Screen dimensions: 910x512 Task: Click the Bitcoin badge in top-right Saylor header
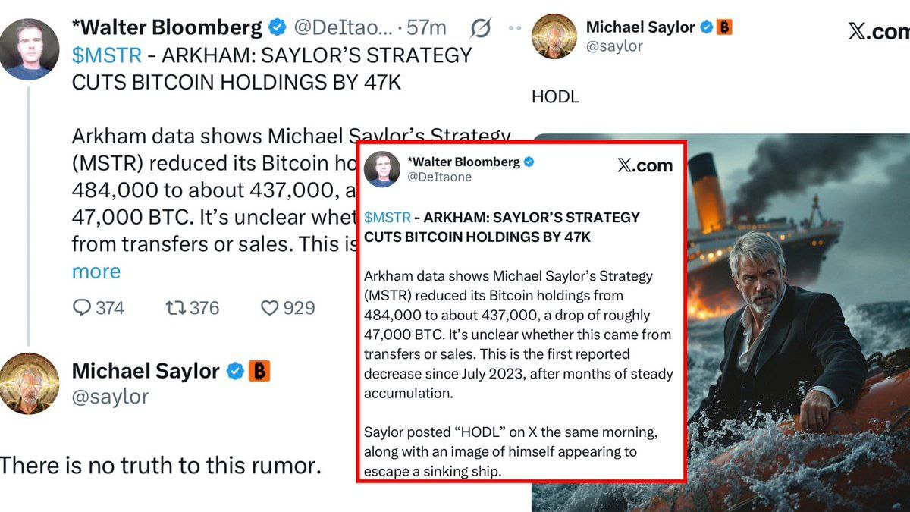click(723, 27)
